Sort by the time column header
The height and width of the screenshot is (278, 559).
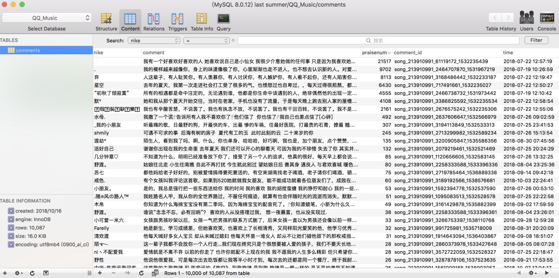530,52
